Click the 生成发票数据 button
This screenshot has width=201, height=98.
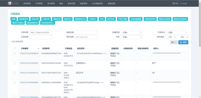pyautogui.click(x=136, y=19)
